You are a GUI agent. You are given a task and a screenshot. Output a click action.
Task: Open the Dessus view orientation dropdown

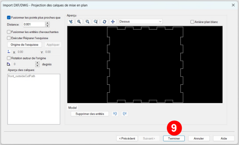140,22
